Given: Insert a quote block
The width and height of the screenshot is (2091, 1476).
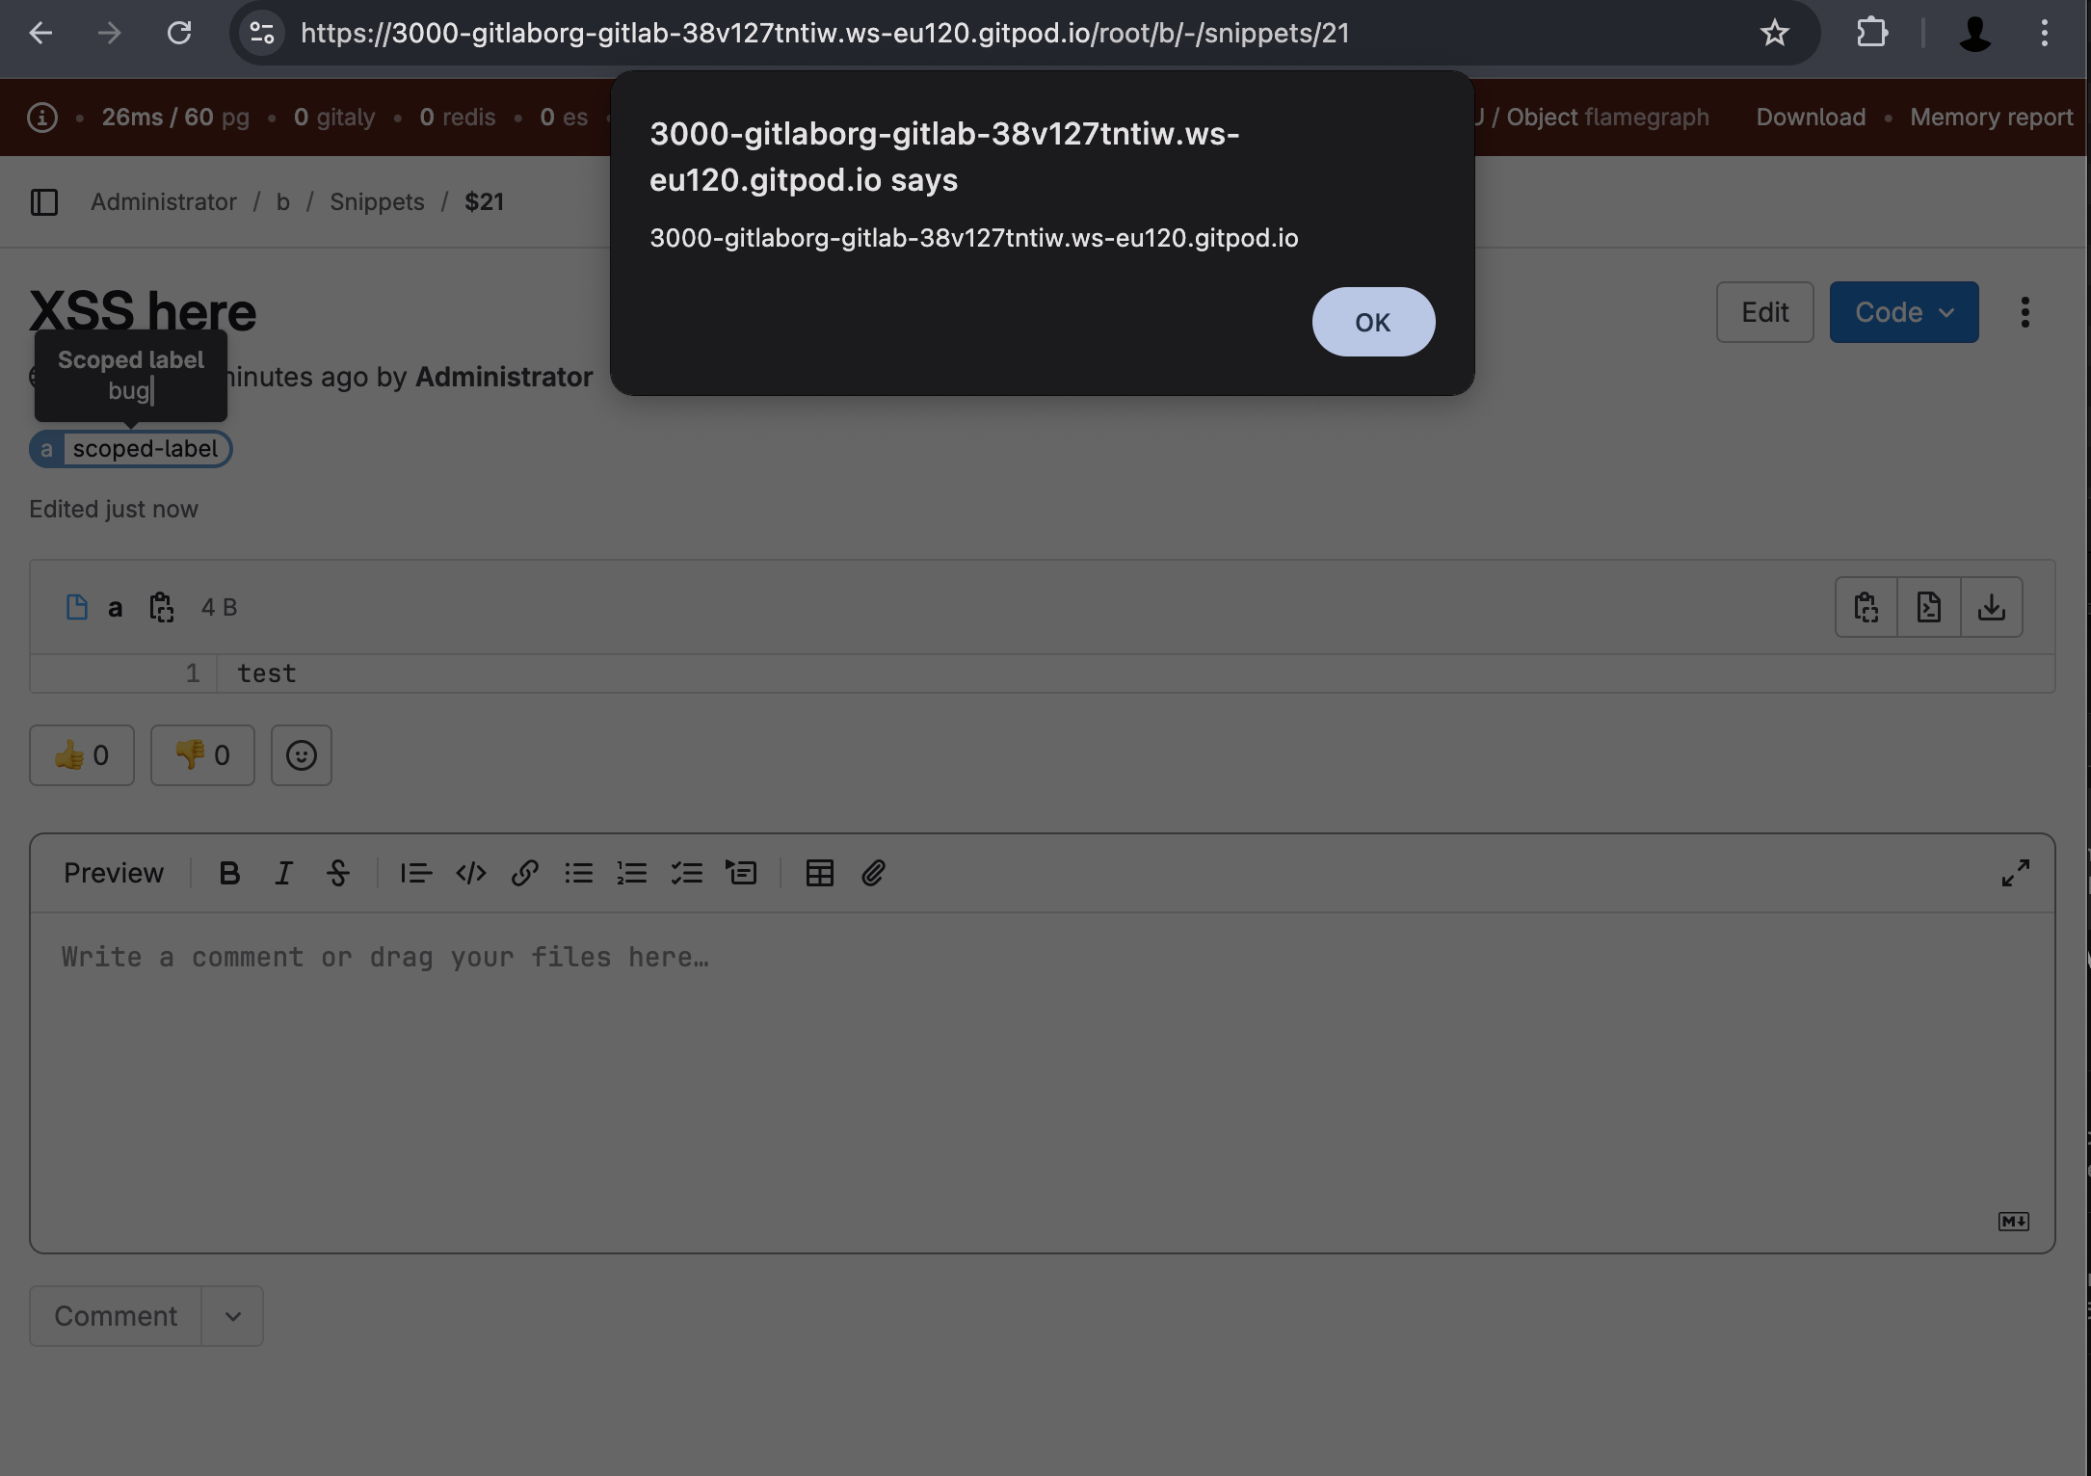Looking at the screenshot, I should (x=416, y=873).
